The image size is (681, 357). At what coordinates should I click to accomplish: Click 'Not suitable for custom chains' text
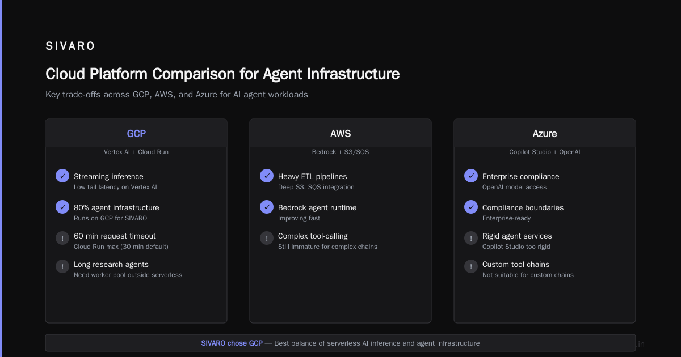coord(528,275)
